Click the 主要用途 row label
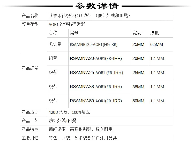The width and height of the screenshot is (194, 142). coord(30,138)
